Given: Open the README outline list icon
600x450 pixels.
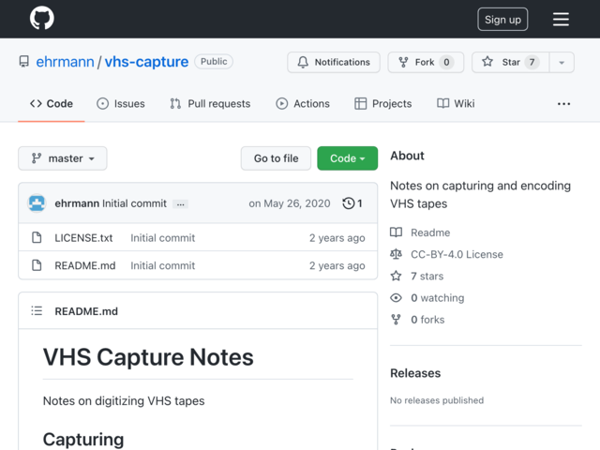Looking at the screenshot, I should click(37, 310).
